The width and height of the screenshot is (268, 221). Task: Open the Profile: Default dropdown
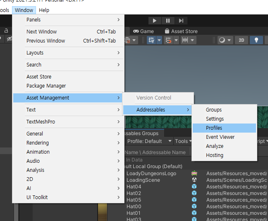point(149,141)
